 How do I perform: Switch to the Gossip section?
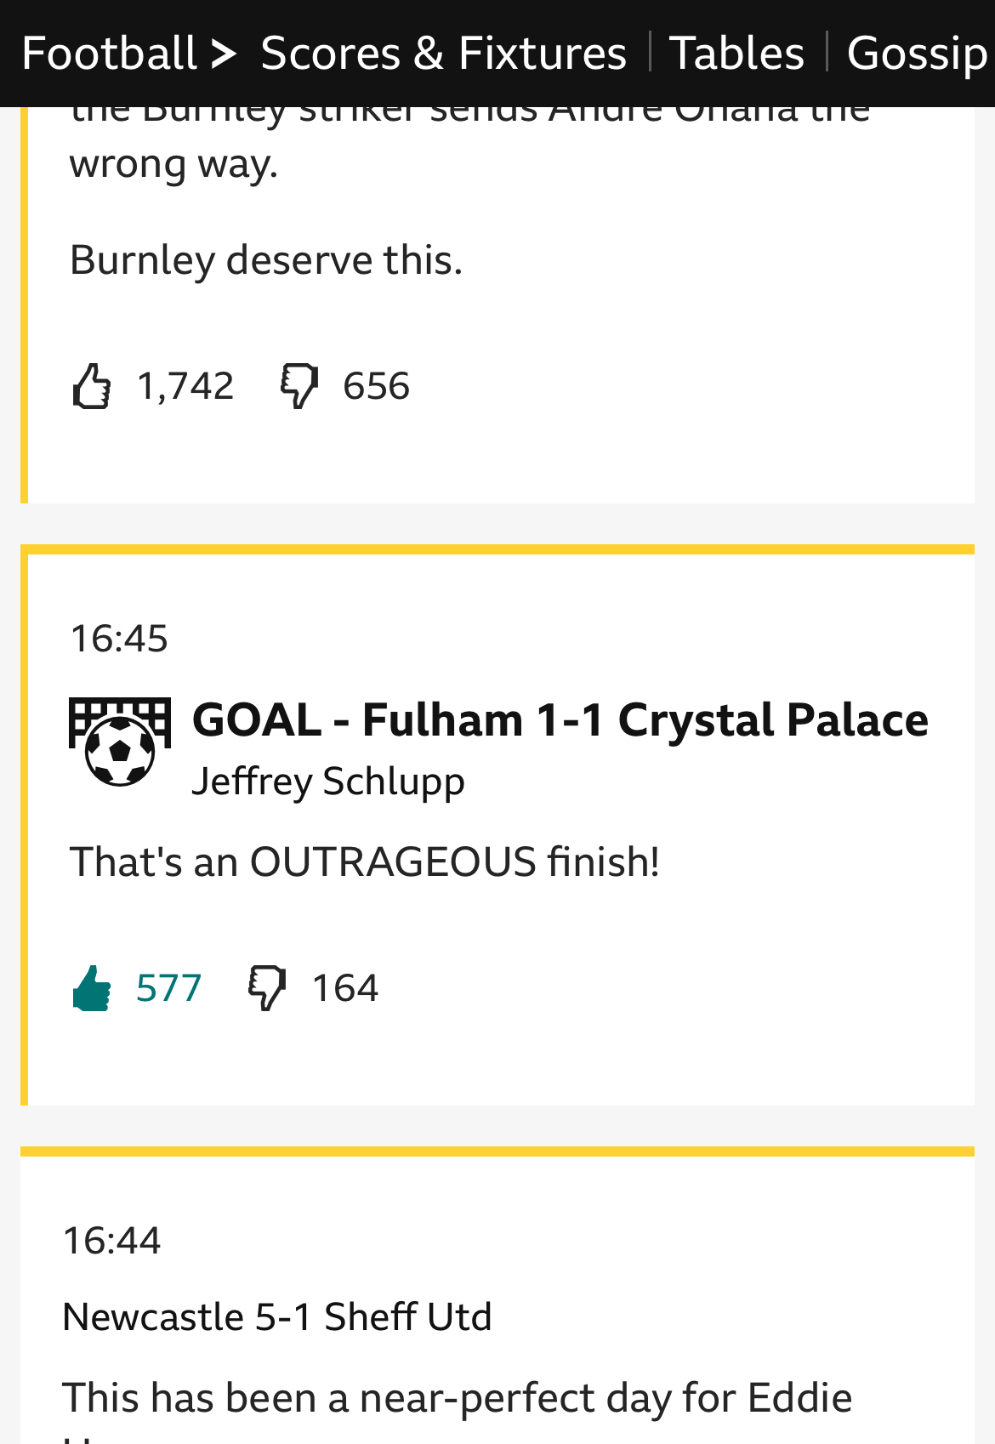[917, 54]
